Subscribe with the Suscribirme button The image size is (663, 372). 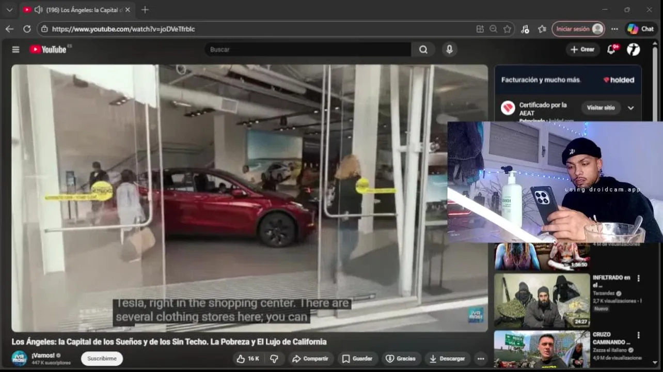point(102,359)
